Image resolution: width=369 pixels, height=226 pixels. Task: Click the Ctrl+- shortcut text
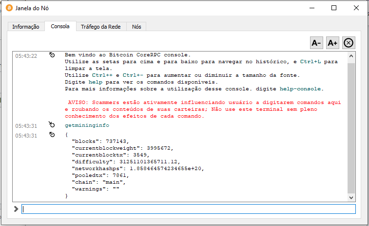(x=133, y=75)
